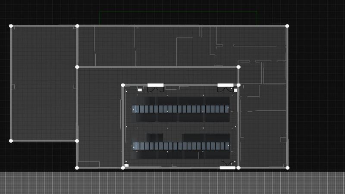Select the door symbol at server room bottom-right

click(227, 164)
